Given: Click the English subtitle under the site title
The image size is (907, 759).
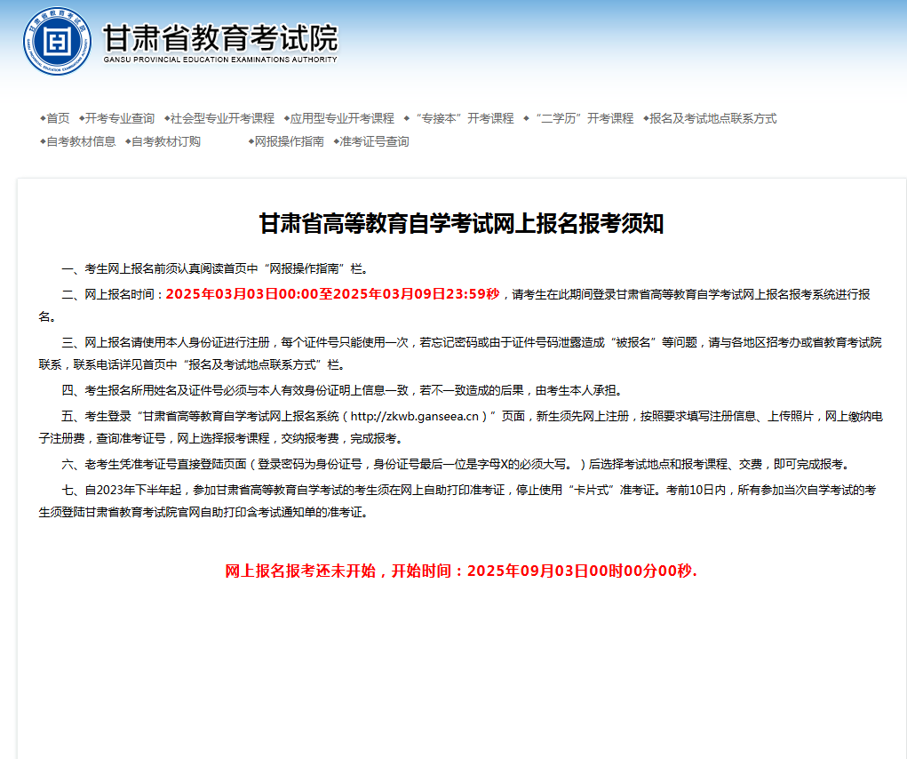Looking at the screenshot, I should [x=220, y=60].
